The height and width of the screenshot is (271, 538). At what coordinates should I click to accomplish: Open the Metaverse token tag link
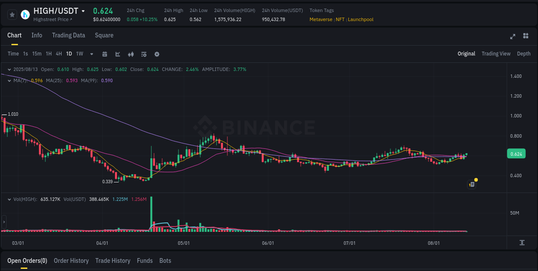pos(321,19)
